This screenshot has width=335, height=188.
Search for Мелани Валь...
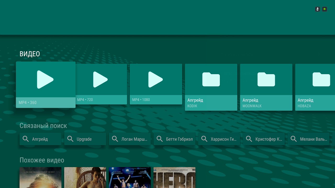point(309,139)
